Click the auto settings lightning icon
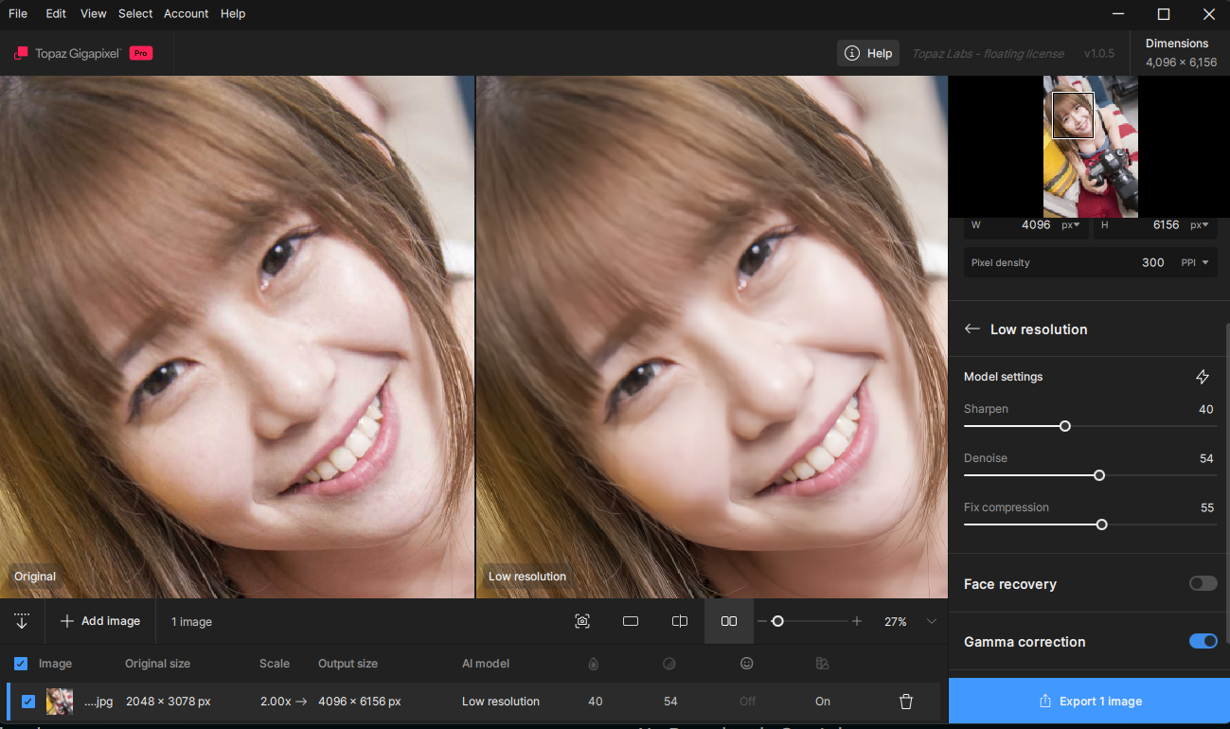This screenshot has height=729, width=1230. [1203, 377]
